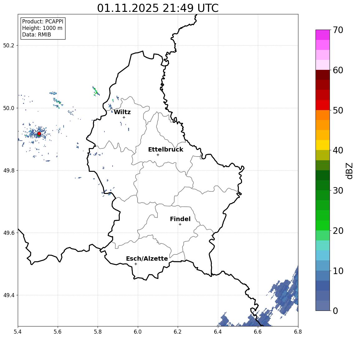Click the latitude tick label 49.4

[8, 295]
